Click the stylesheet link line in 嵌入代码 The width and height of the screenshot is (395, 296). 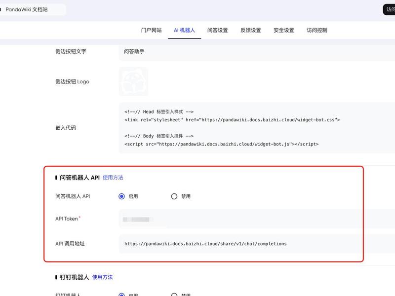[232, 120]
